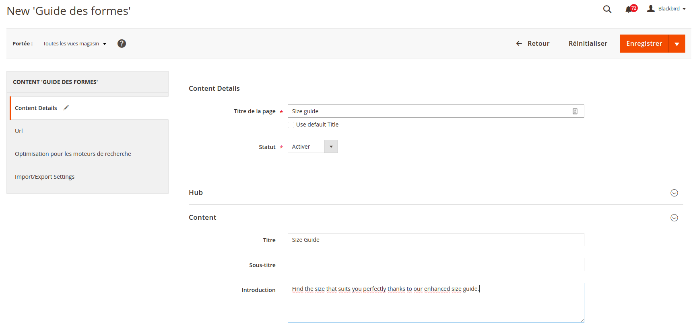Click into the Sous-titre input field
The image size is (695, 329).
[x=436, y=265]
